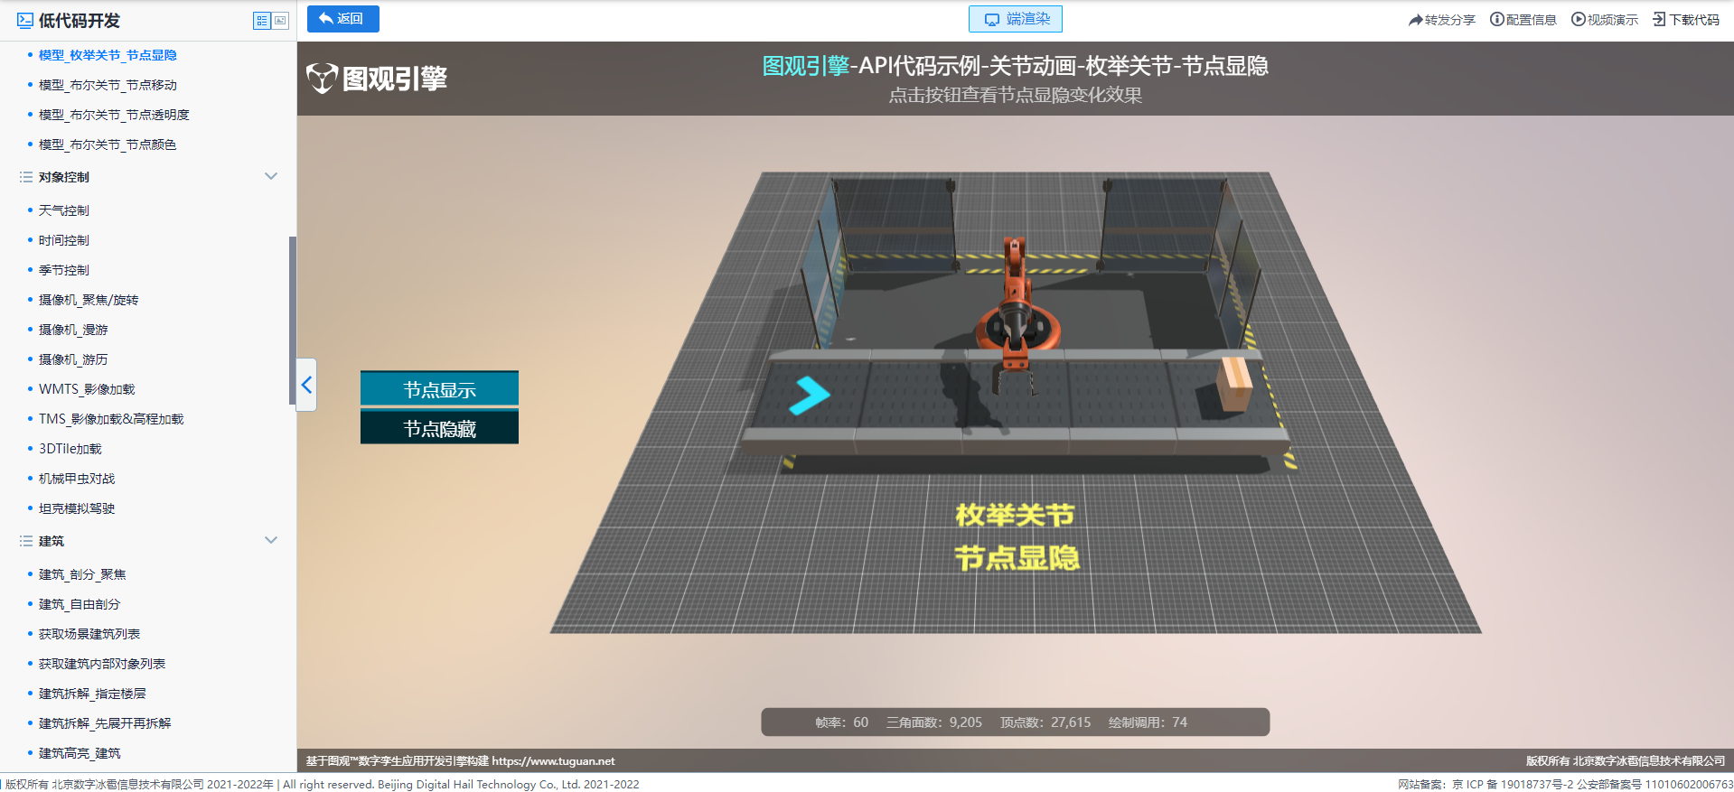Click the 低代码开发 title icon
The height and width of the screenshot is (792, 1734).
24,21
